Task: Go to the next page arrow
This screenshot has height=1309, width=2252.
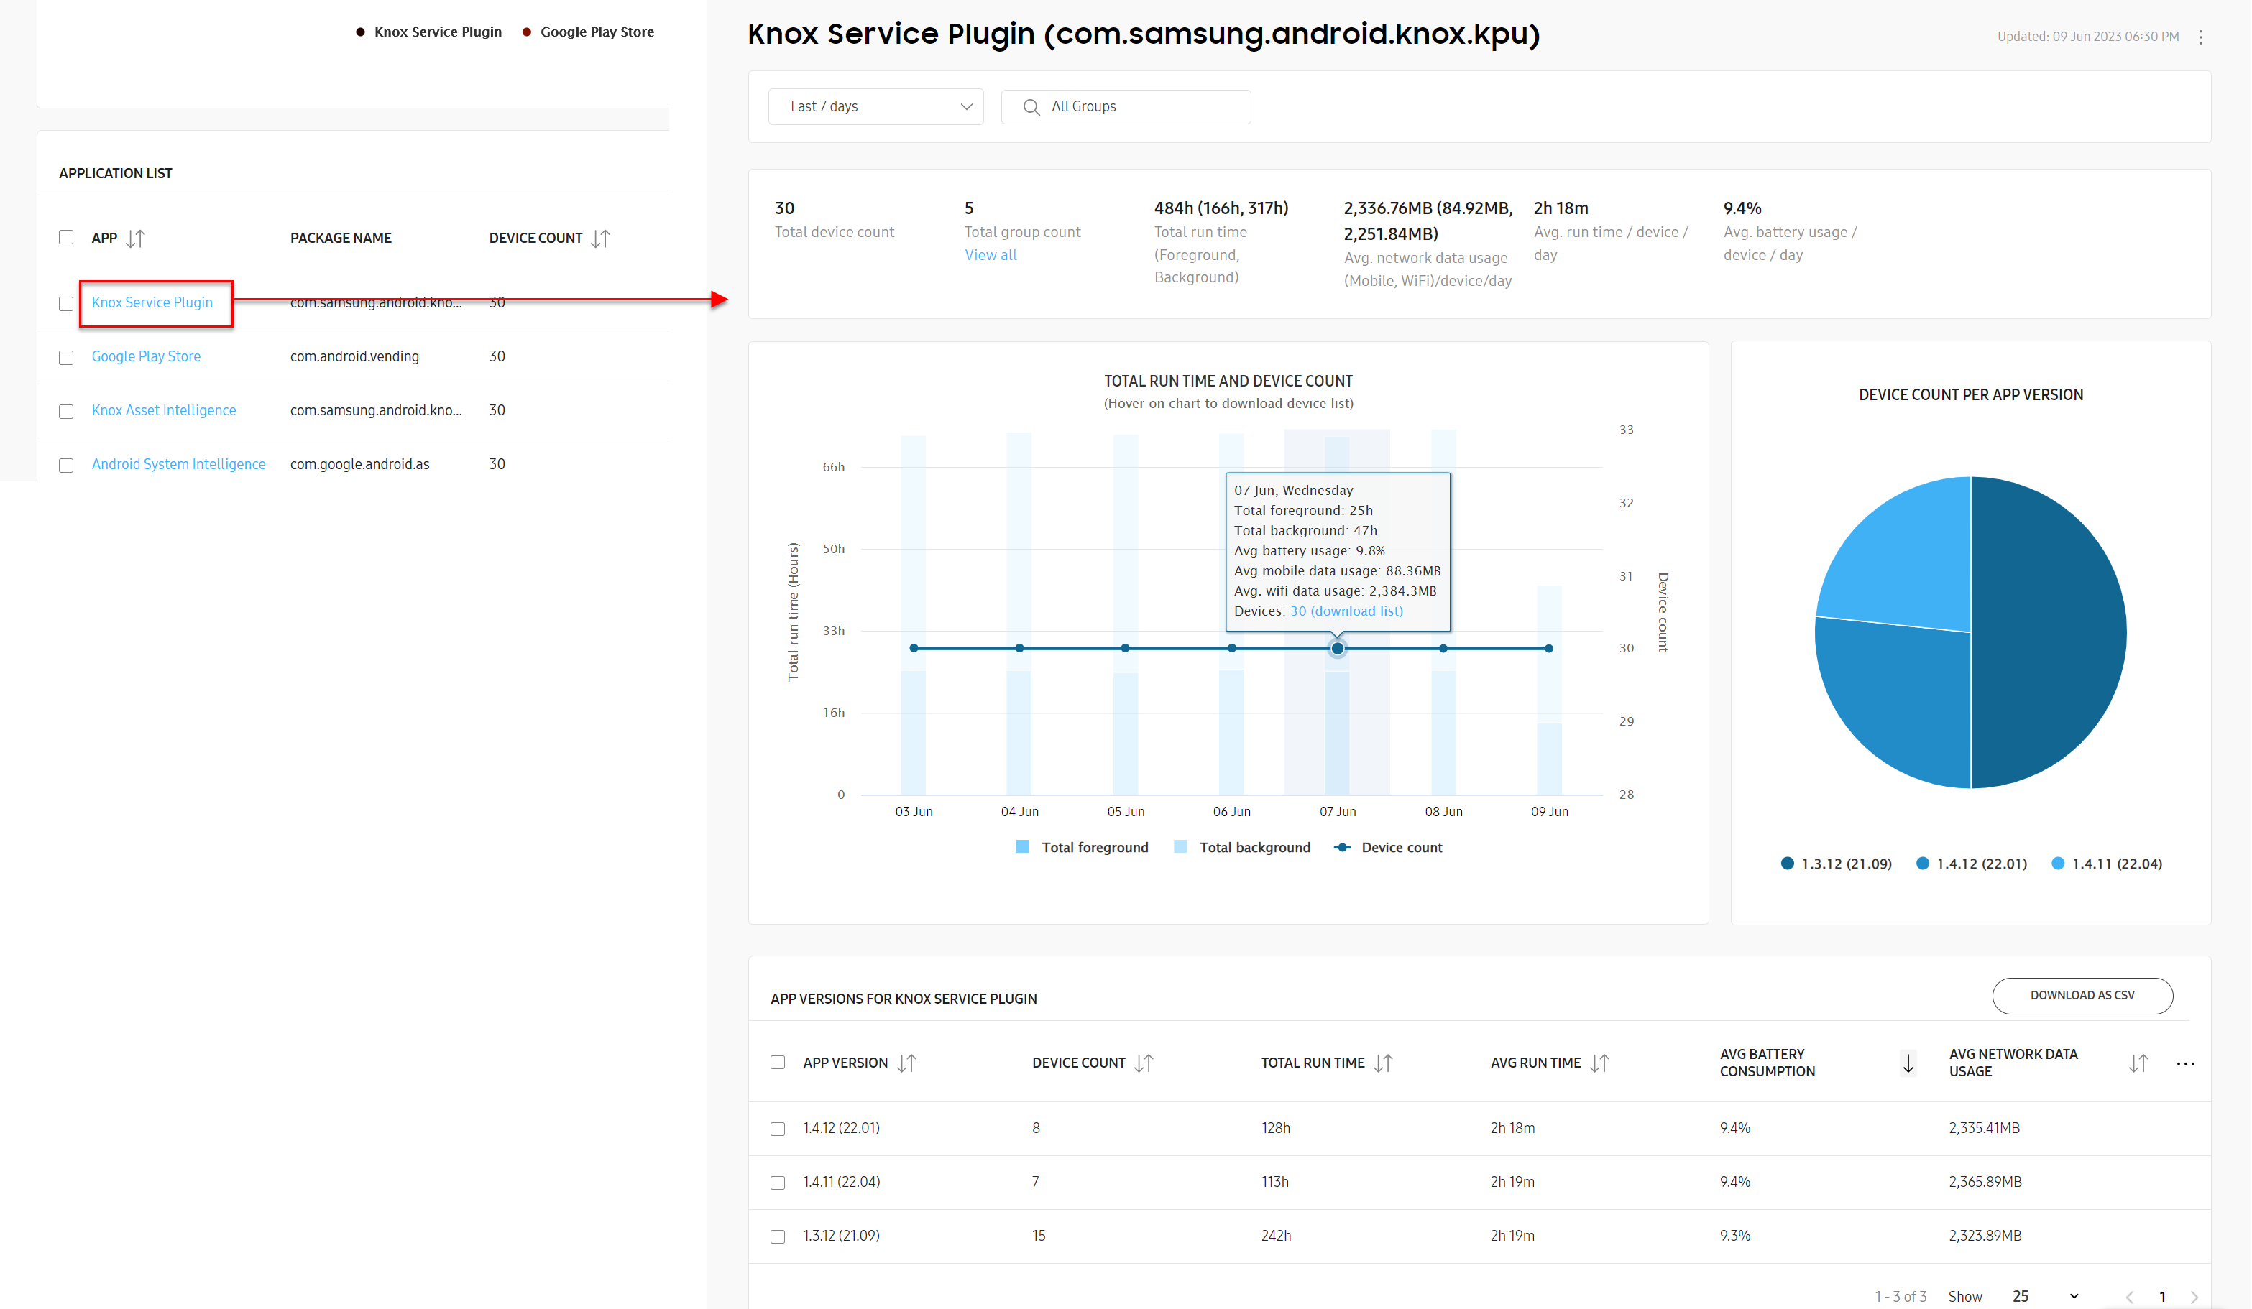Action: point(2194,1297)
